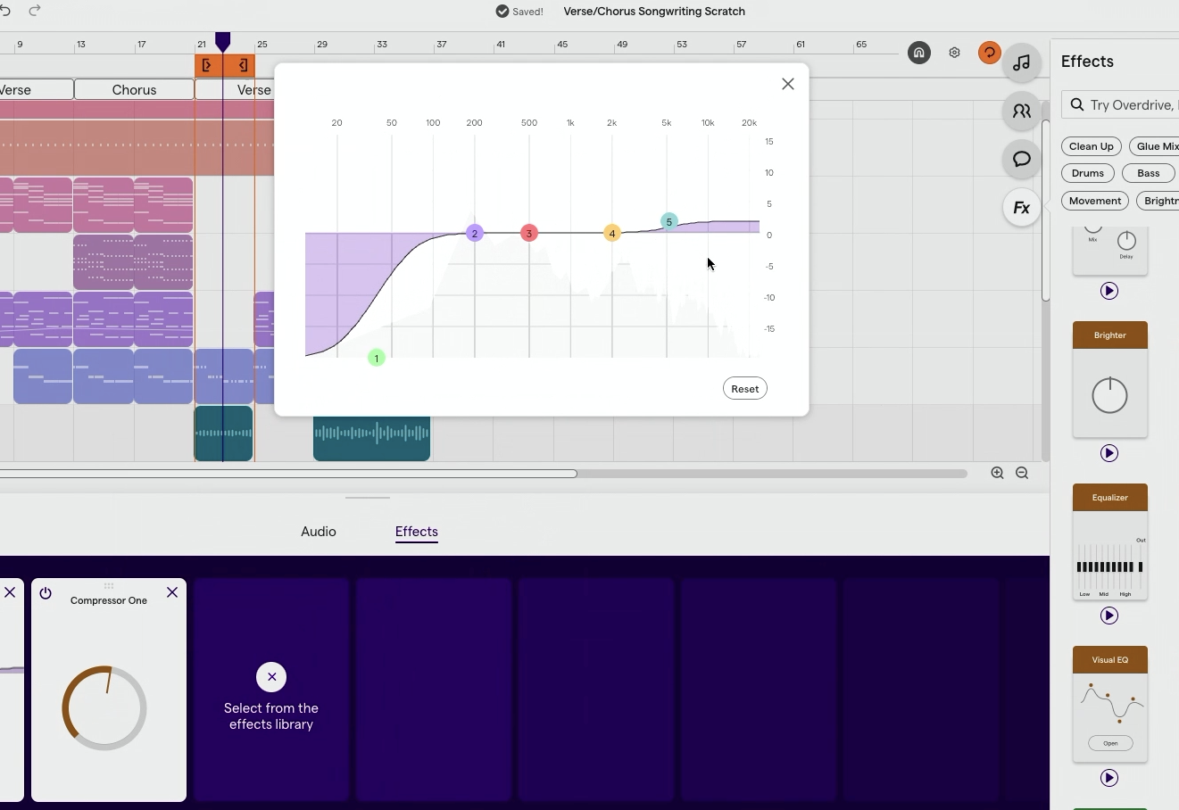Open the music note sounds panel

pos(1022,62)
